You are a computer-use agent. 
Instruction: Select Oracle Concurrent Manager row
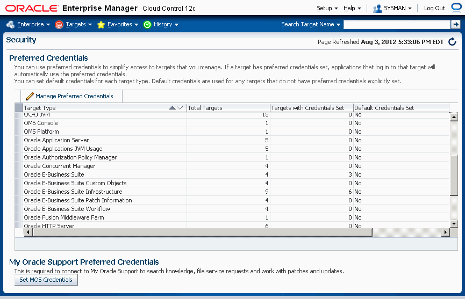click(x=232, y=166)
